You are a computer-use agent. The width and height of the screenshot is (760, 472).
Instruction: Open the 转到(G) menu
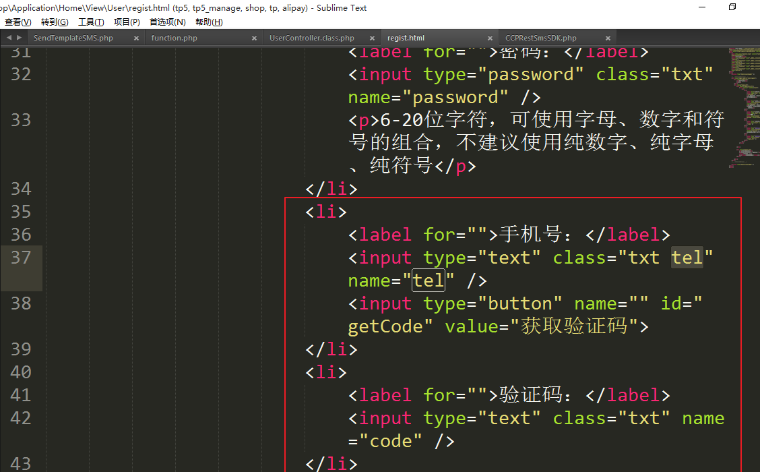[x=55, y=22]
